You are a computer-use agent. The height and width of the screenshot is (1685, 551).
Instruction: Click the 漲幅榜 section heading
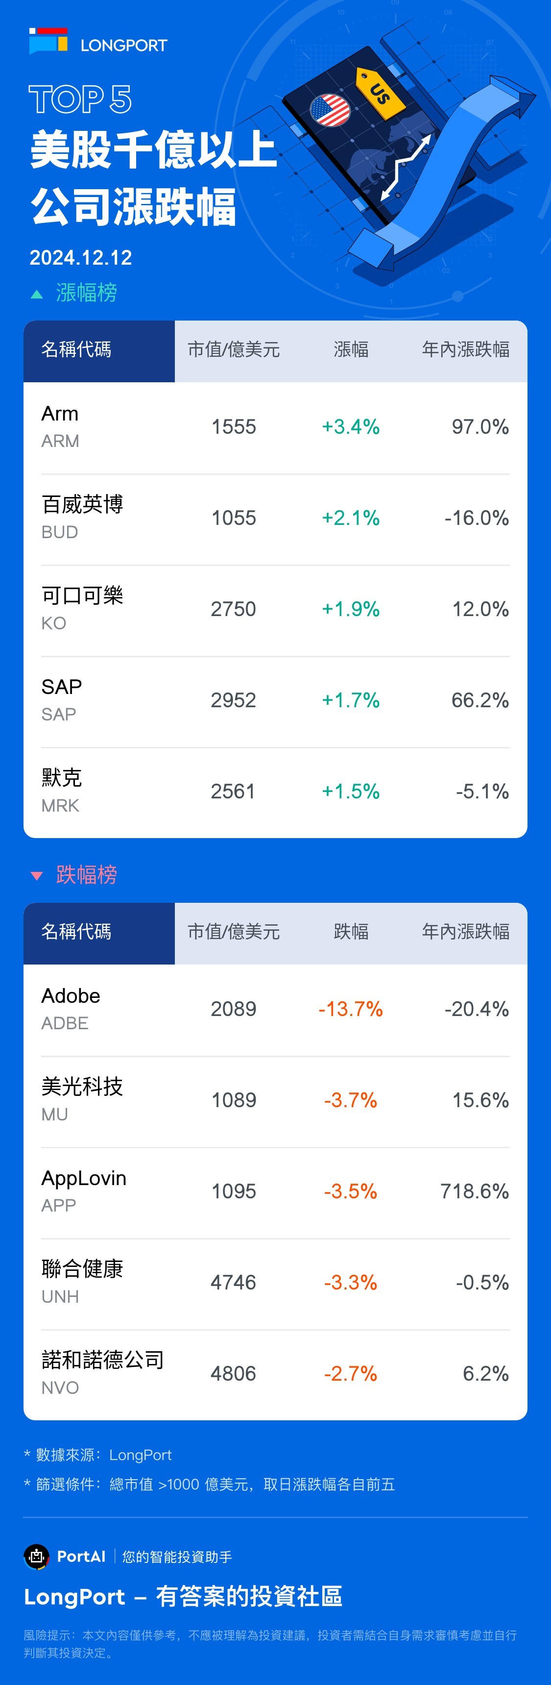pos(86,293)
